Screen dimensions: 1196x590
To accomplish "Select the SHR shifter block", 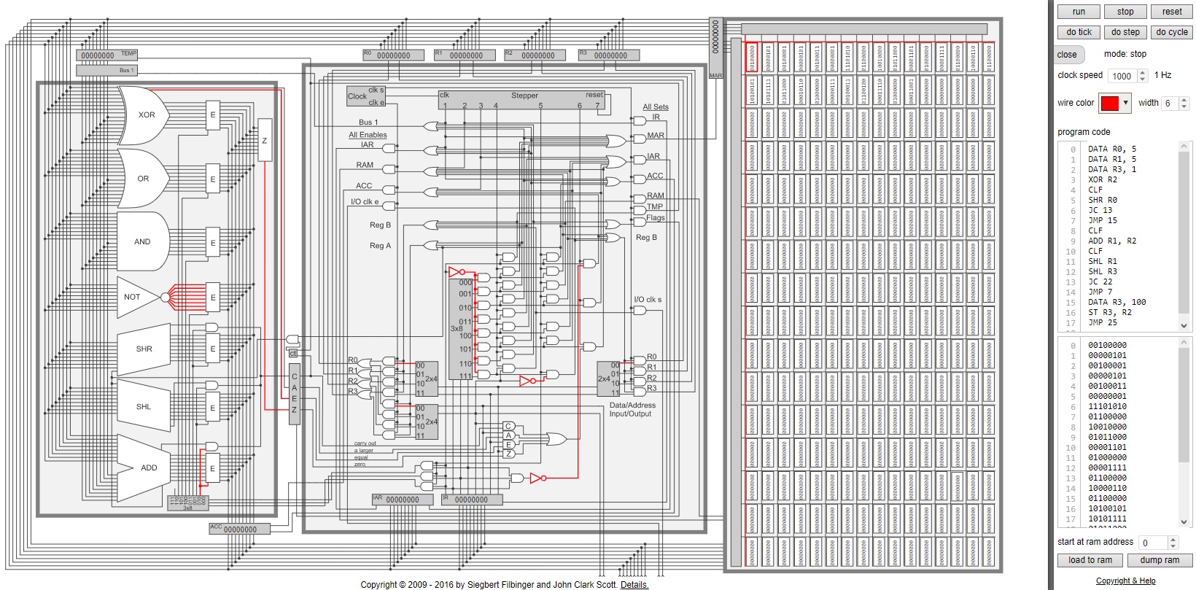I will point(144,349).
